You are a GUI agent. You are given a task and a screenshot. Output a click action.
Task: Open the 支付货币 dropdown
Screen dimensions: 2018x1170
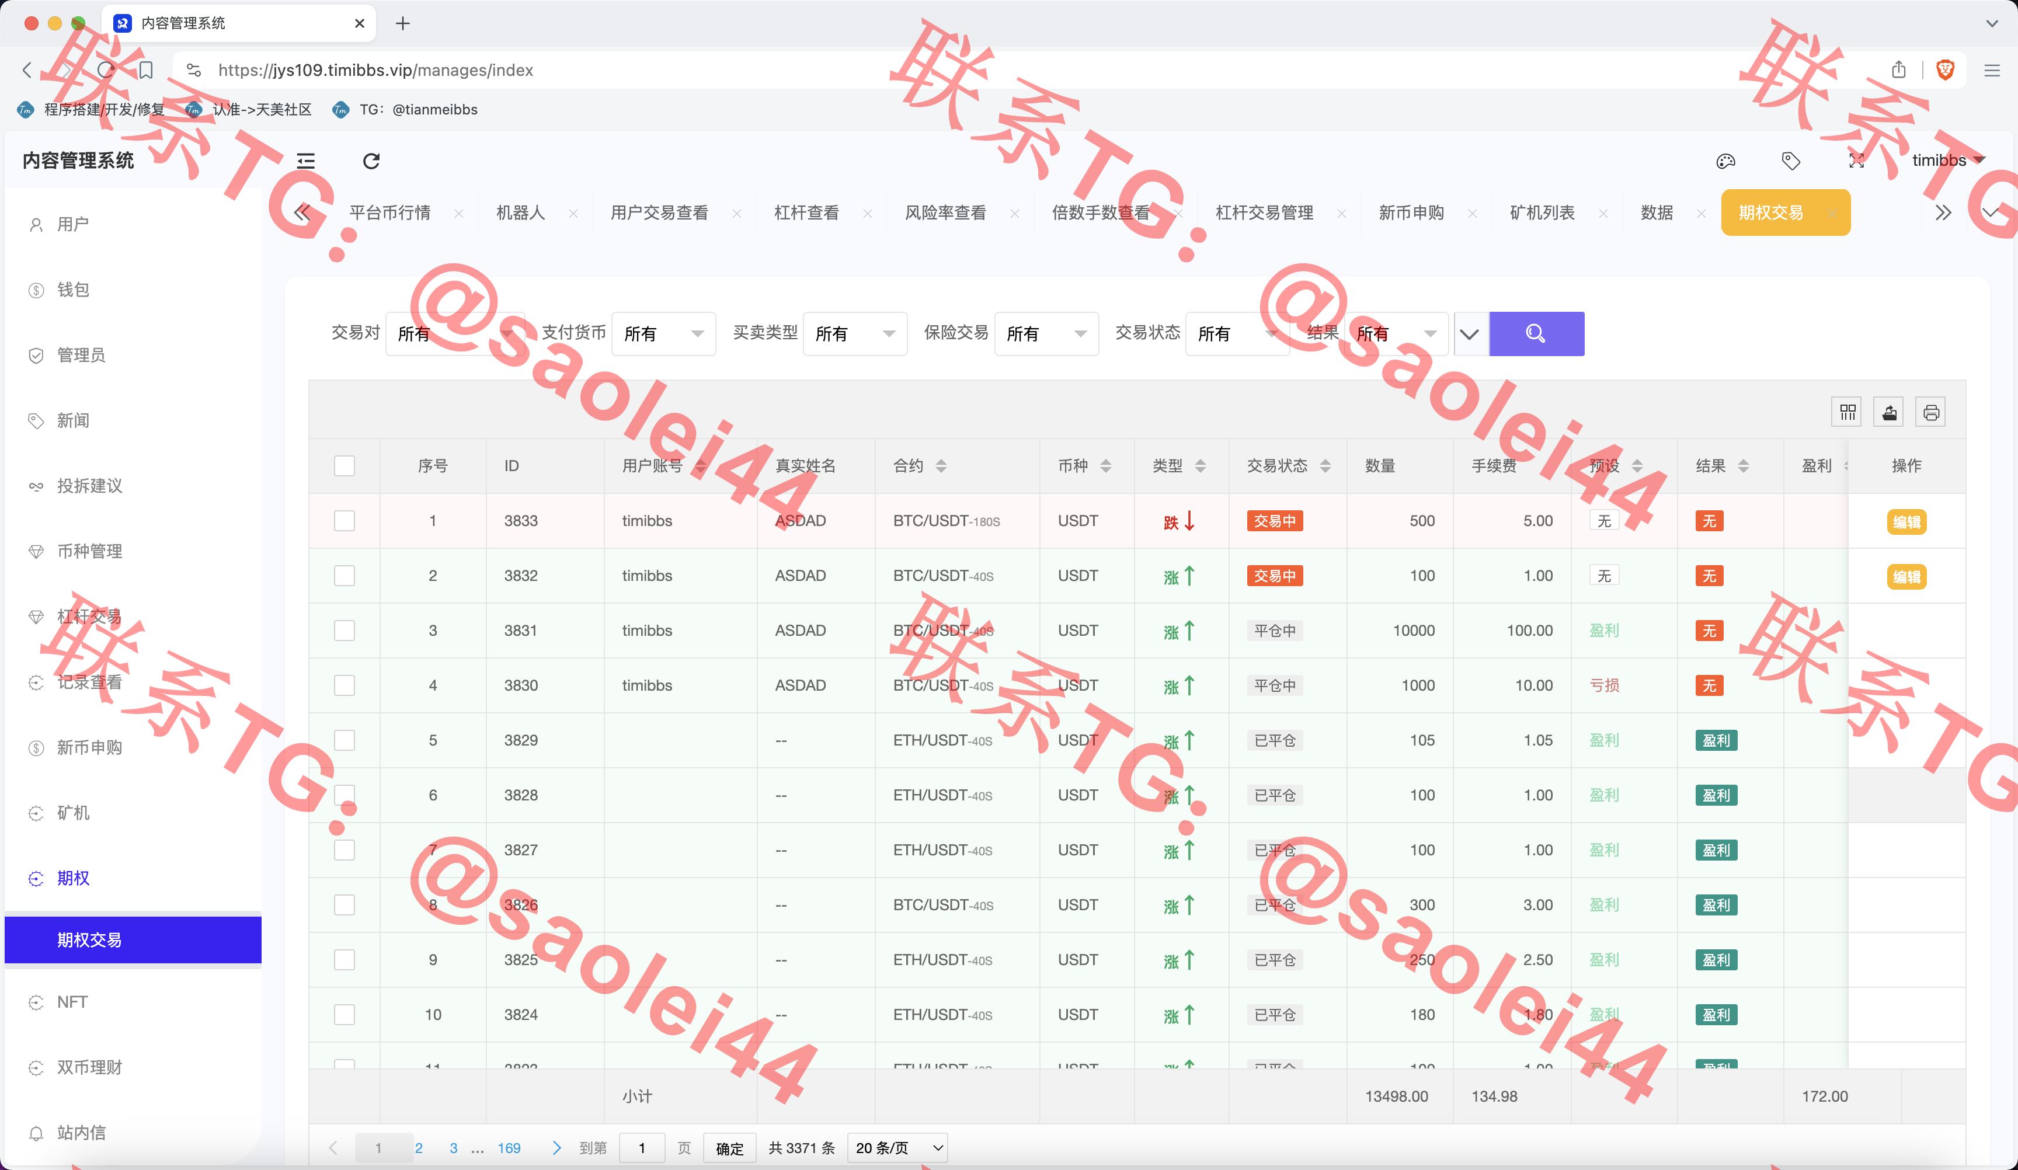pyautogui.click(x=664, y=333)
